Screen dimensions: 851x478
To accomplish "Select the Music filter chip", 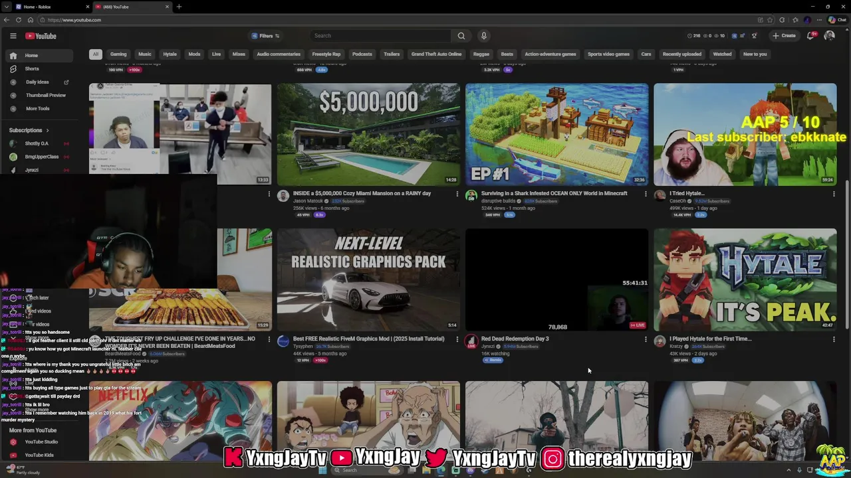I will (144, 54).
